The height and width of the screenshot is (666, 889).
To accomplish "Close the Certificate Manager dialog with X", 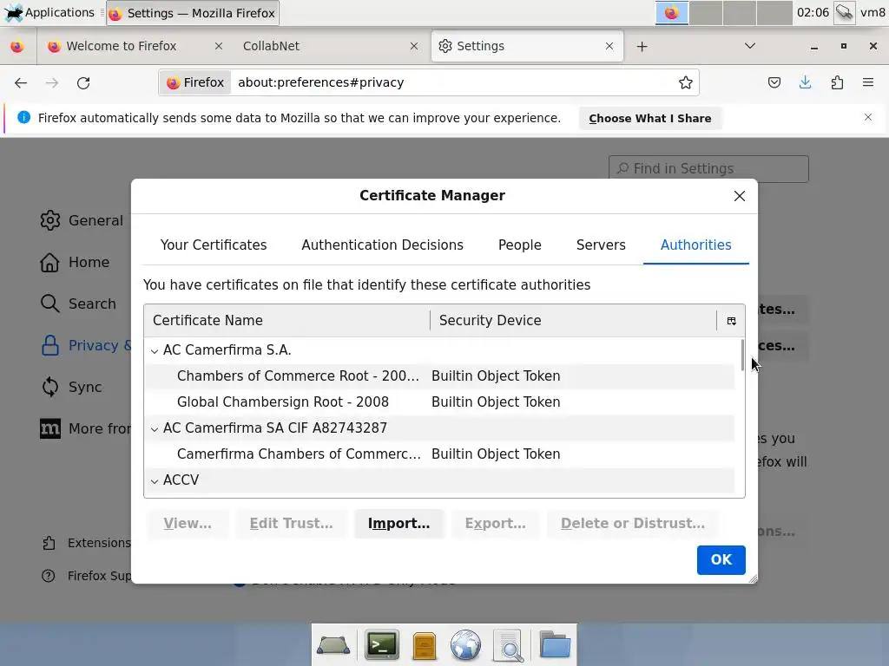I will tap(740, 196).
